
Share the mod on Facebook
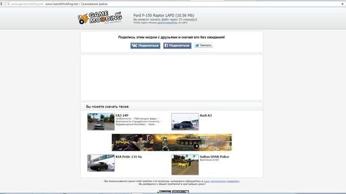pos(177,45)
